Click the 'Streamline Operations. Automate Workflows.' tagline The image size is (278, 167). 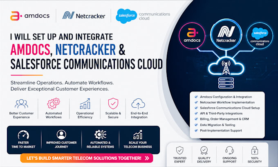tap(62, 83)
